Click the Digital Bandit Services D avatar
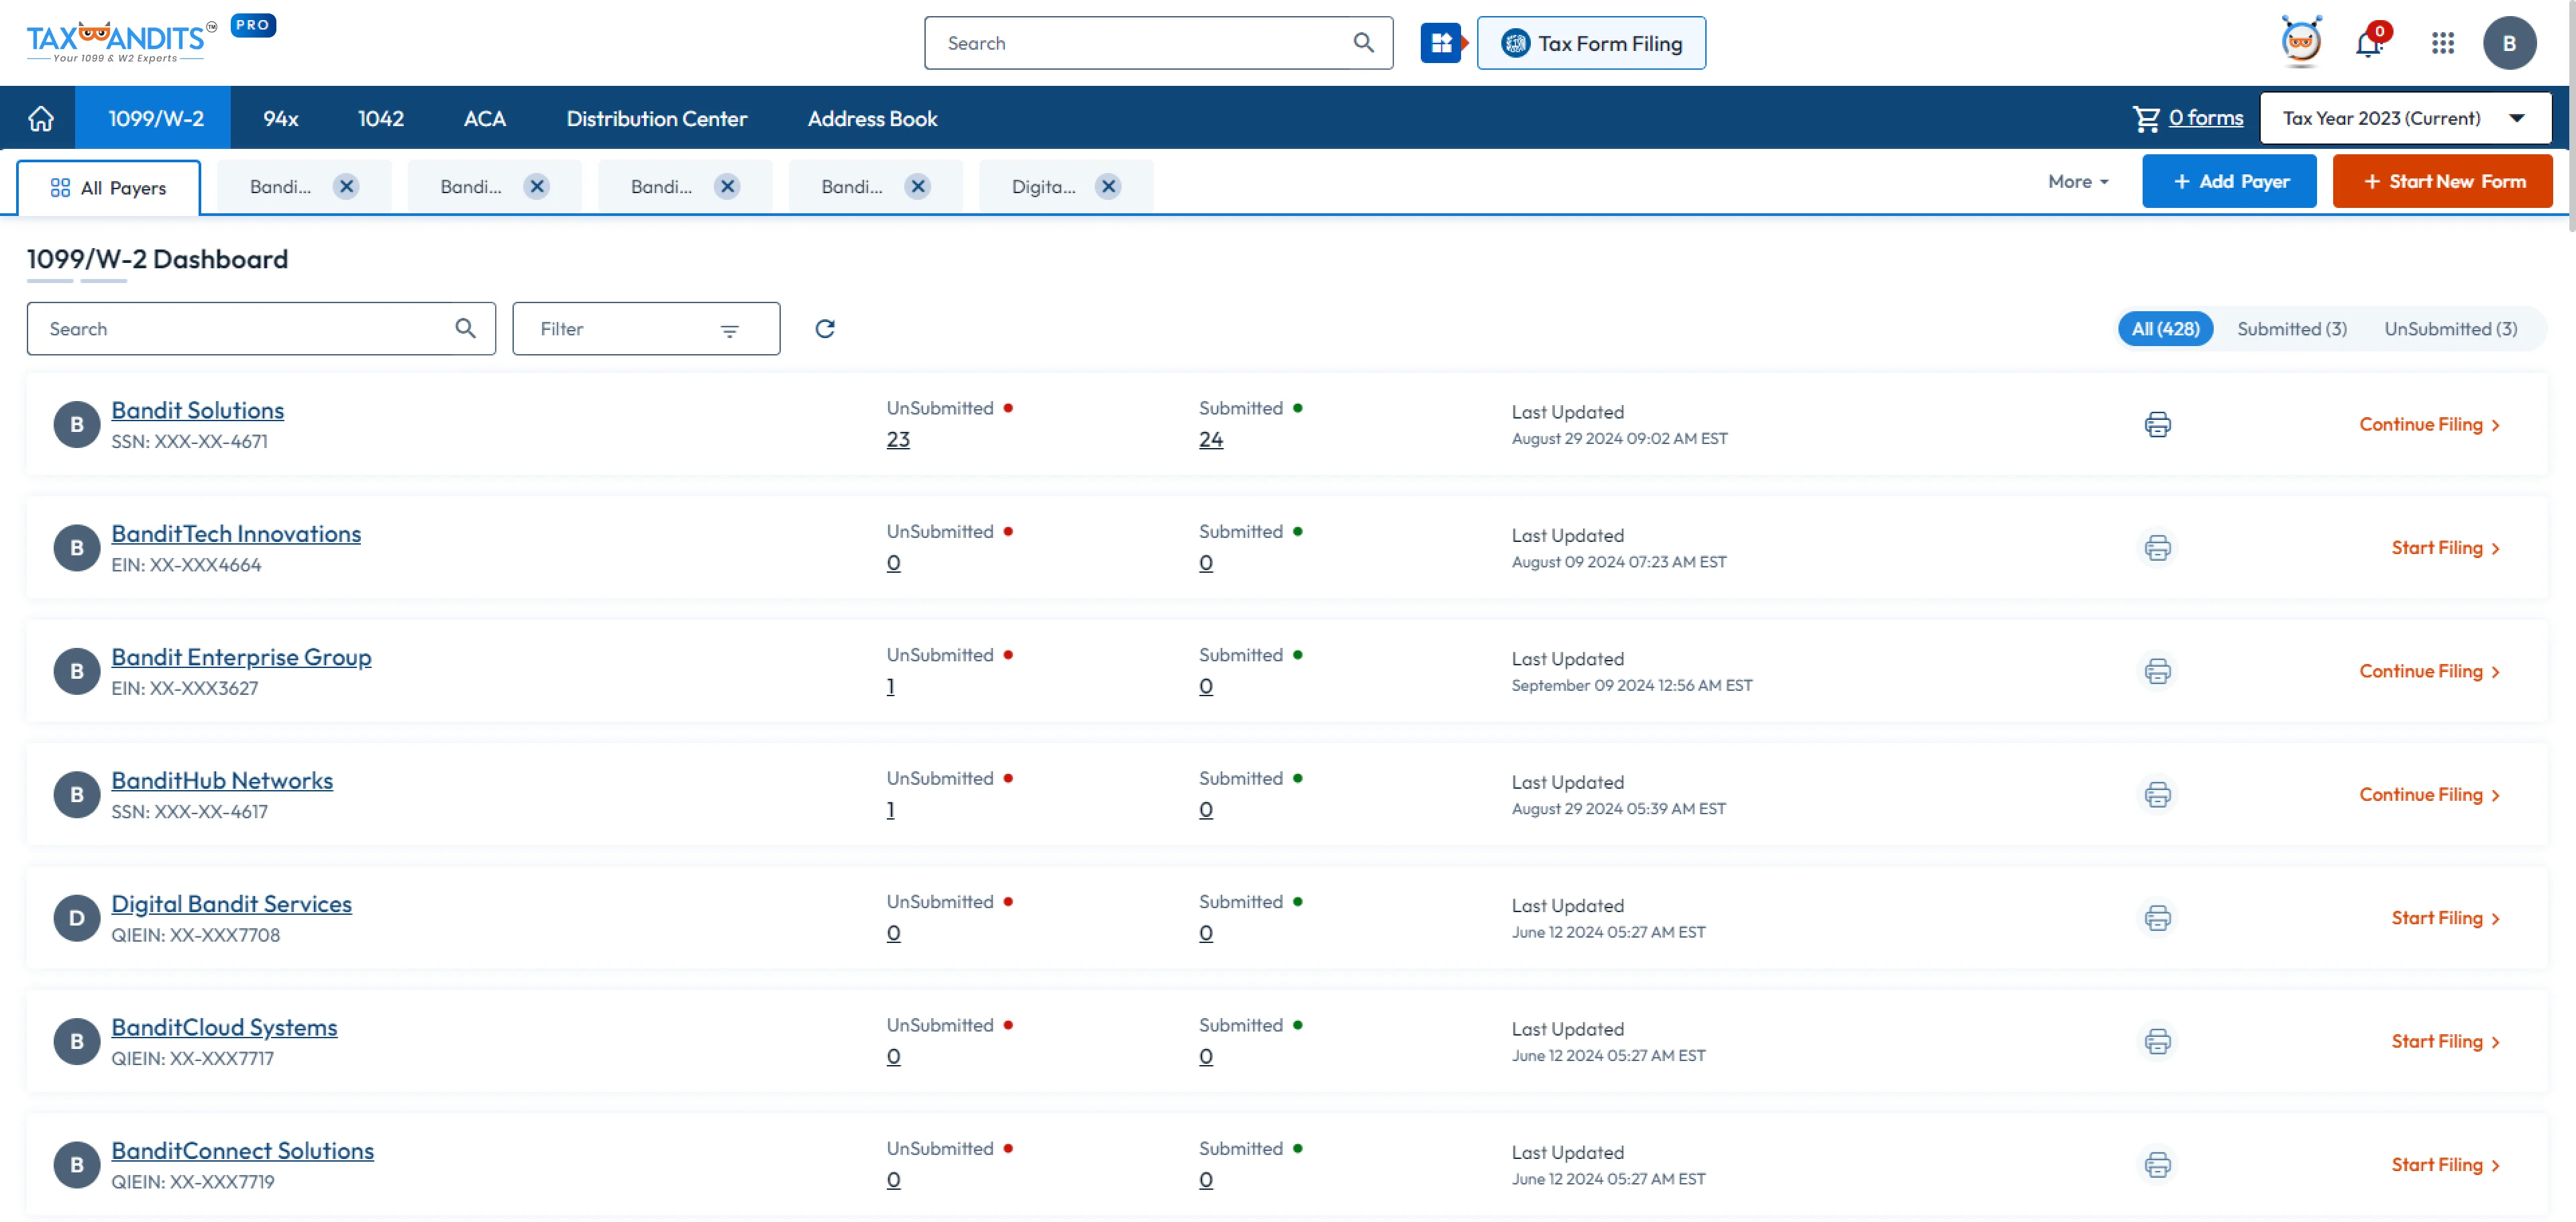The image size is (2576, 1222). tap(76, 918)
